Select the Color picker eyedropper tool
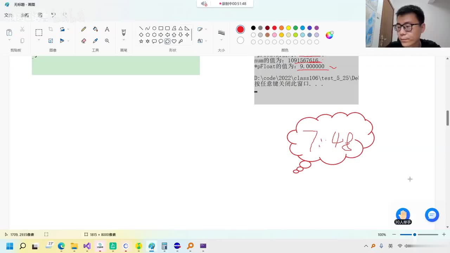The width and height of the screenshot is (450, 253). point(95,41)
